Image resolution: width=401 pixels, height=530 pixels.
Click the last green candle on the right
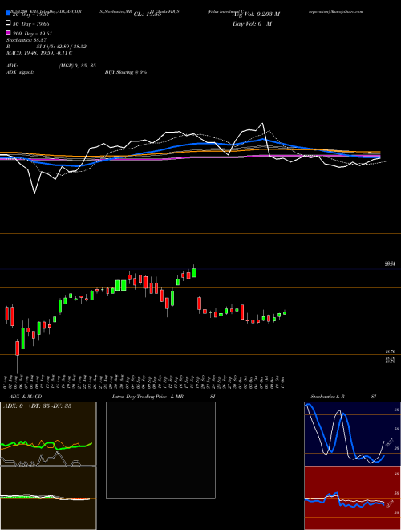click(x=285, y=312)
